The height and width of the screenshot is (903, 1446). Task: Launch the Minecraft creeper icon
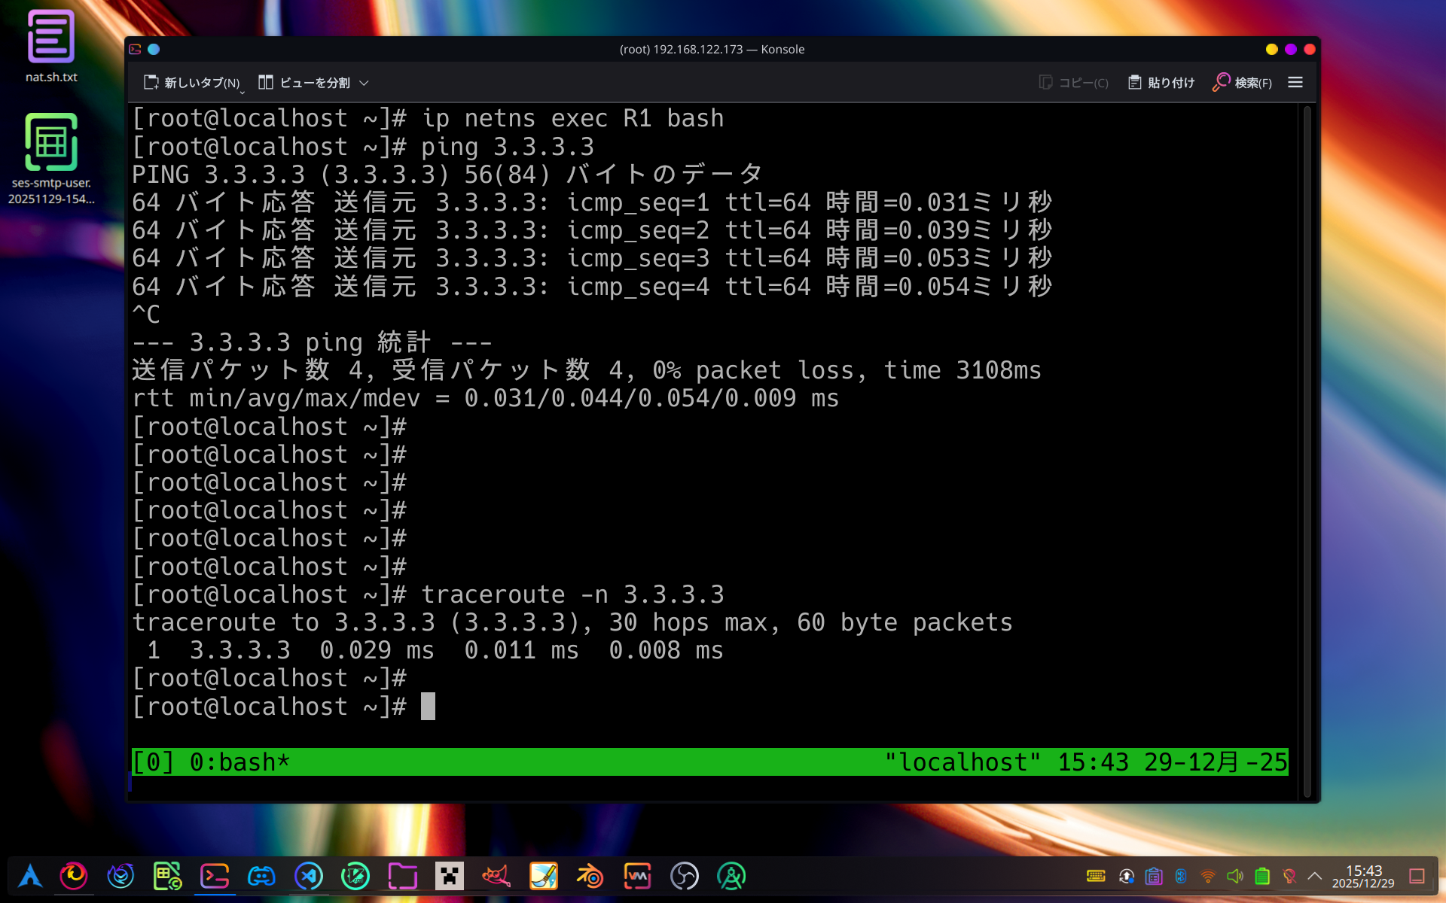point(450,876)
